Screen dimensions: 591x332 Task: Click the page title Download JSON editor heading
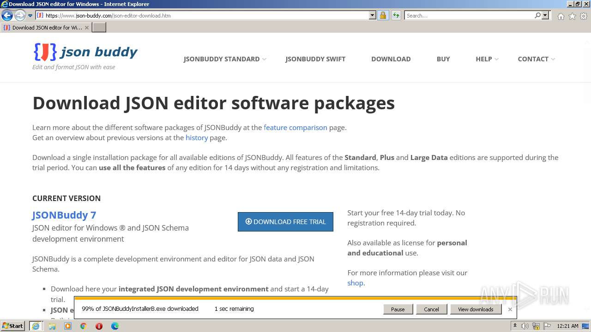tap(213, 103)
